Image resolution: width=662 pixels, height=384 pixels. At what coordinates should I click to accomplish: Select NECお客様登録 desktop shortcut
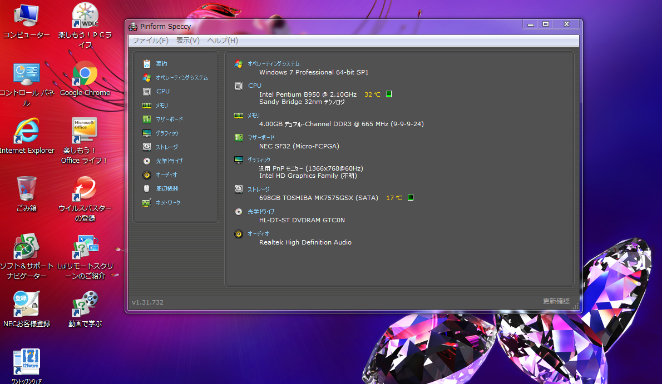[27, 310]
